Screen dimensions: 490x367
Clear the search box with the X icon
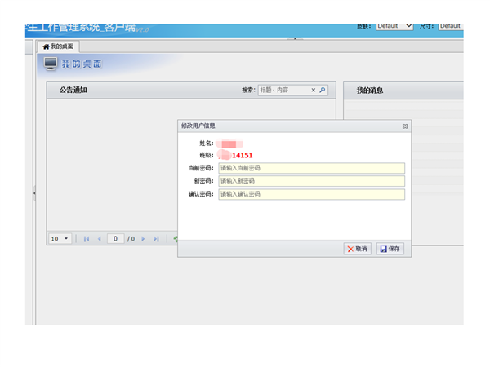tap(313, 91)
